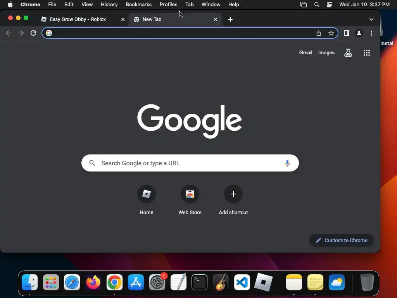Close the New Tab tab
Image resolution: width=397 pixels, height=298 pixels.
click(216, 19)
